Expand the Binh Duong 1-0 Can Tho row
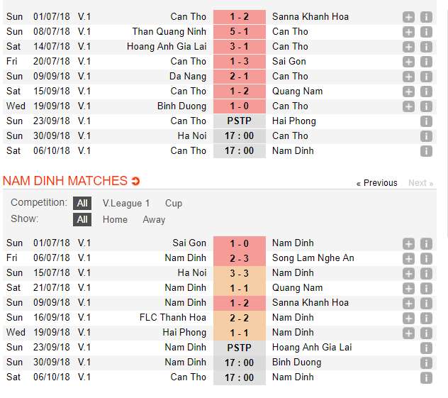The image size is (448, 398). (408, 106)
